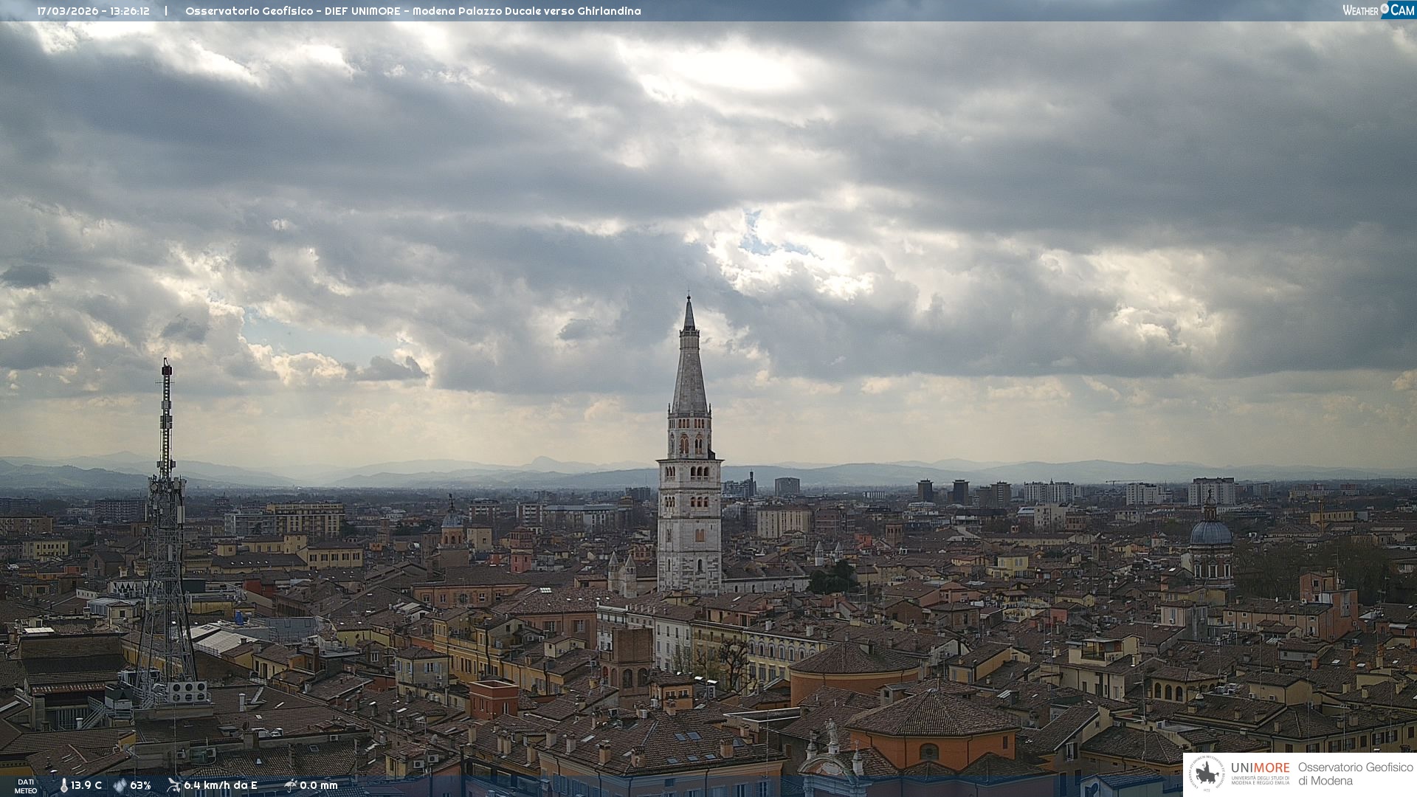Click the 63% humidity value

click(x=140, y=785)
